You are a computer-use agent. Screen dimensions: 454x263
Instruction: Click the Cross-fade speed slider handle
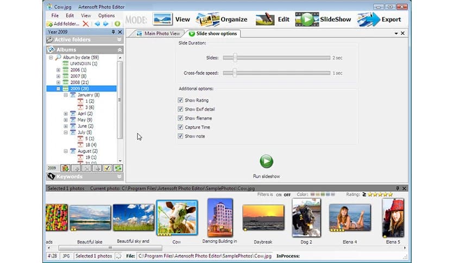(x=235, y=73)
